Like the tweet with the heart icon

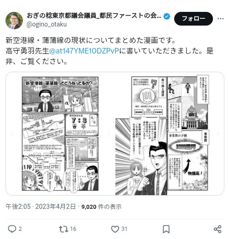coord(115,229)
